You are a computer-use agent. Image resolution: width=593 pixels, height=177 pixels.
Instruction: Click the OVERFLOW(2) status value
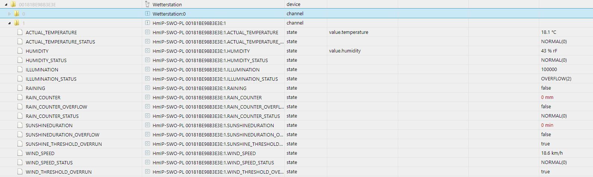coord(556,79)
